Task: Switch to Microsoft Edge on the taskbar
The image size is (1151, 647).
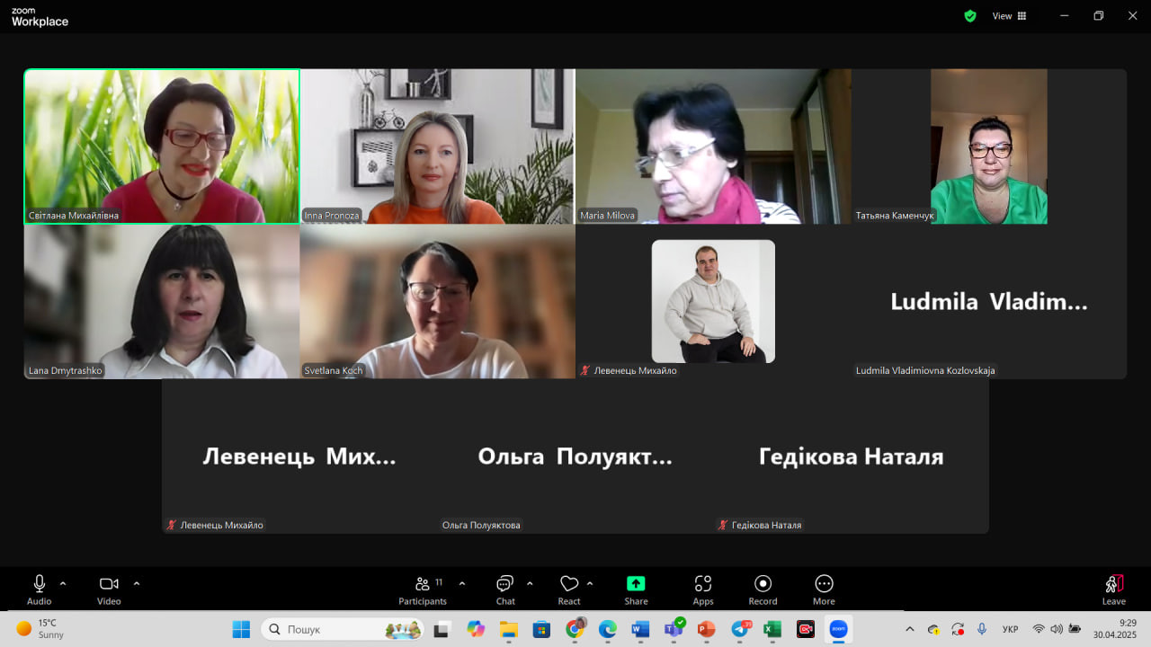Action: [607, 629]
